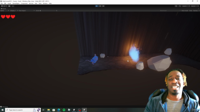This screenshot has width=200, height=112.
Task: Open the Display 1 dropdown
Action: pos(14,11)
